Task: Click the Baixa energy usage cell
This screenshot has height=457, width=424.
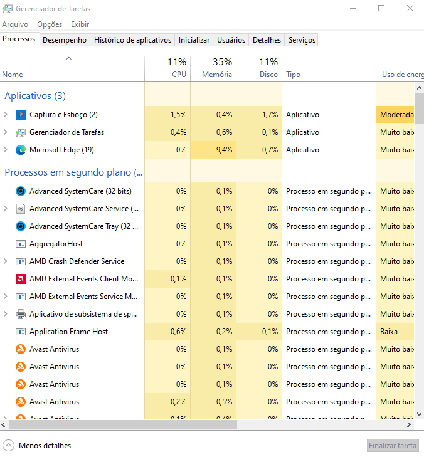Action: click(395, 332)
